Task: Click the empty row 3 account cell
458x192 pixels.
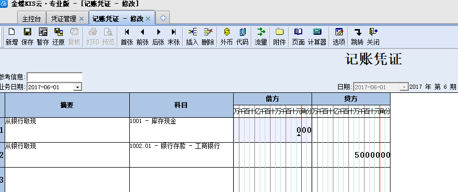Action: (x=181, y=180)
